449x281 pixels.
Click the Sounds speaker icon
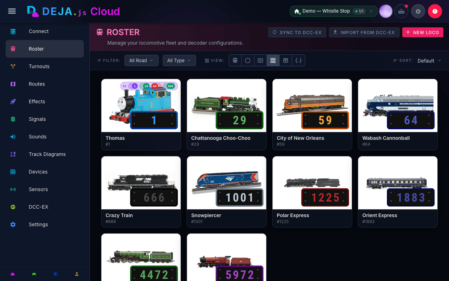13,137
